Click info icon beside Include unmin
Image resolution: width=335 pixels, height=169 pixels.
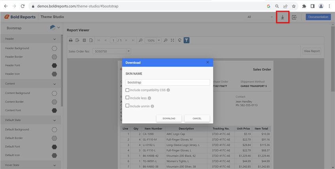click(x=153, y=106)
